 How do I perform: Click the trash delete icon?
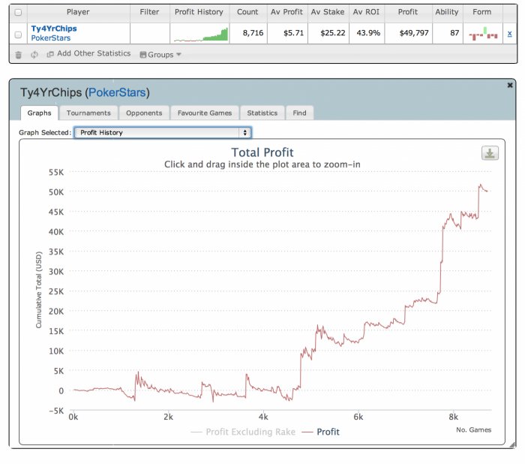pyautogui.click(x=19, y=55)
